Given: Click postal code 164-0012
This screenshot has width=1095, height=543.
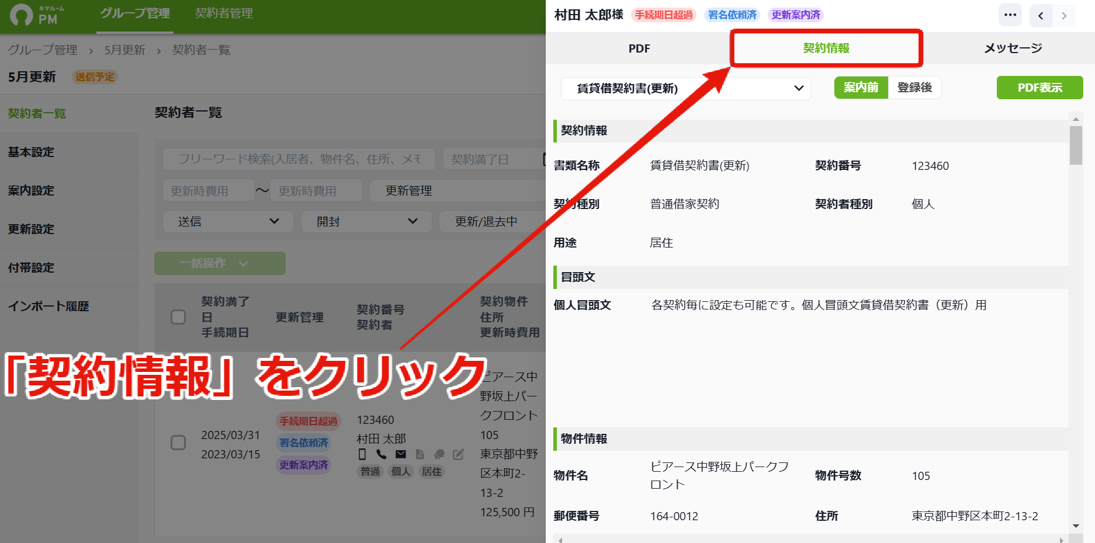Looking at the screenshot, I should tap(674, 516).
